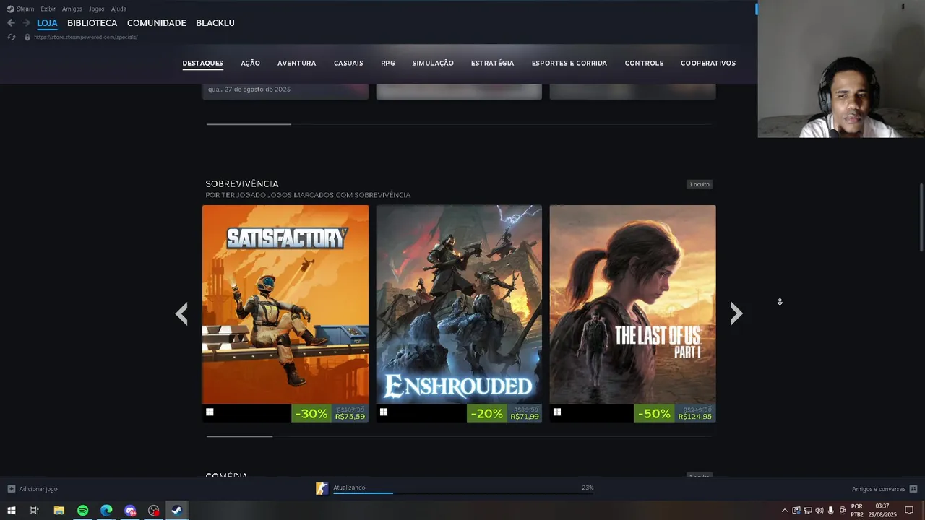Go back with the left navigation arrow

tap(11, 23)
